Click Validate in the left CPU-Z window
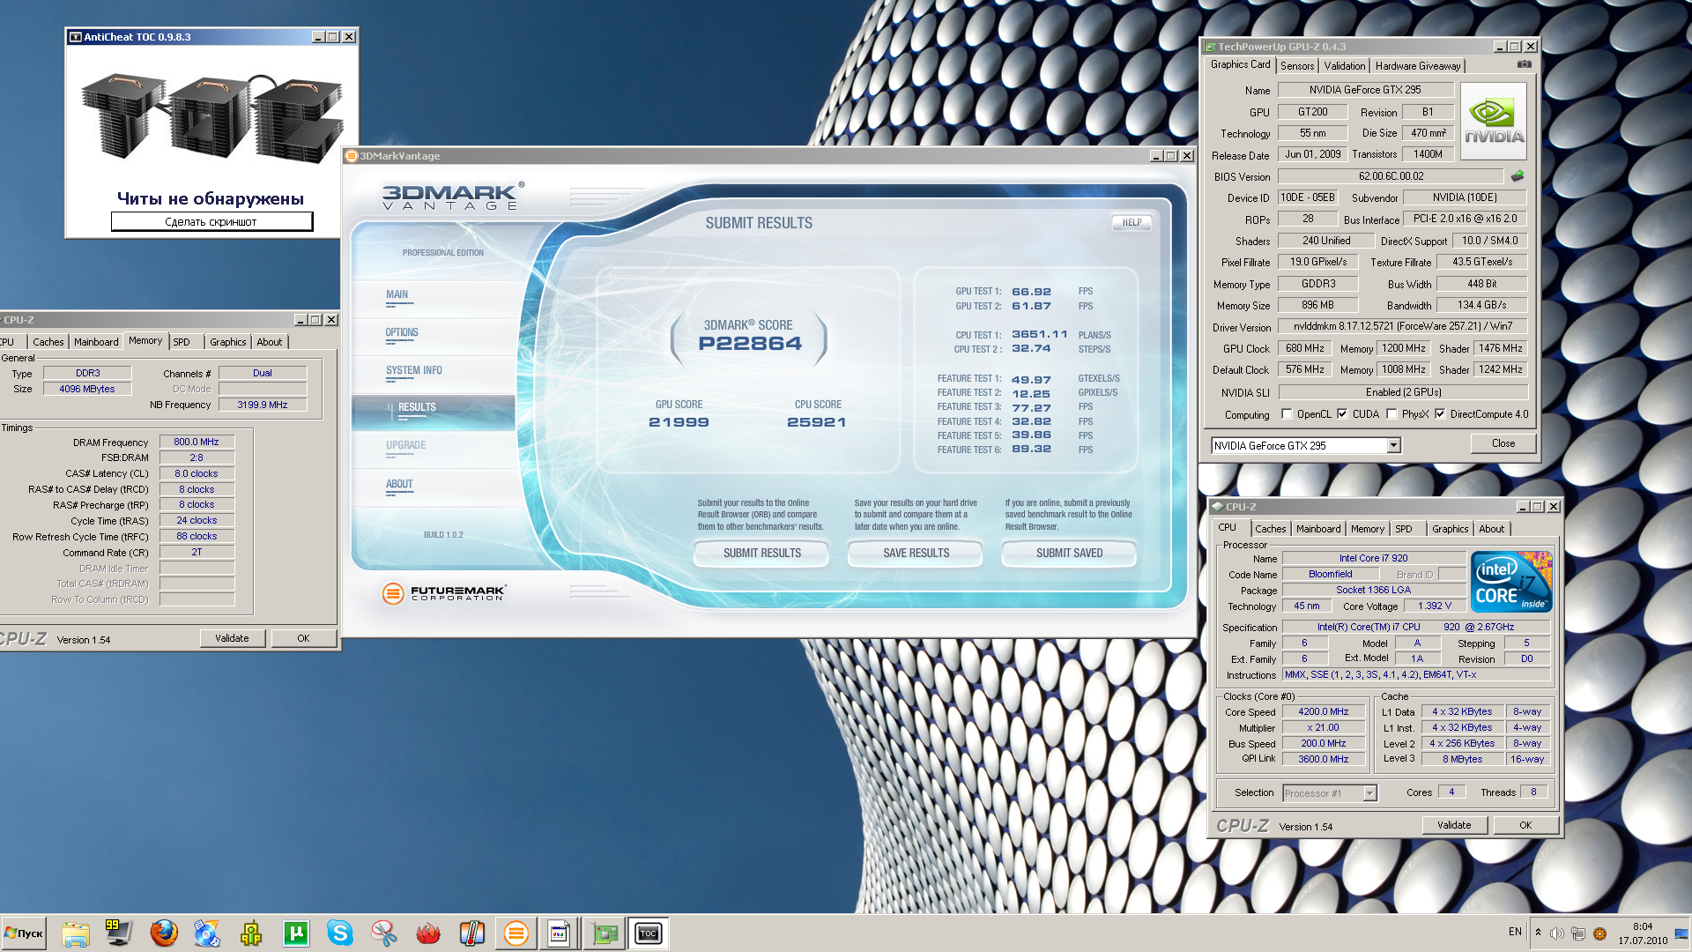The width and height of the screenshot is (1692, 952). pyautogui.click(x=232, y=638)
